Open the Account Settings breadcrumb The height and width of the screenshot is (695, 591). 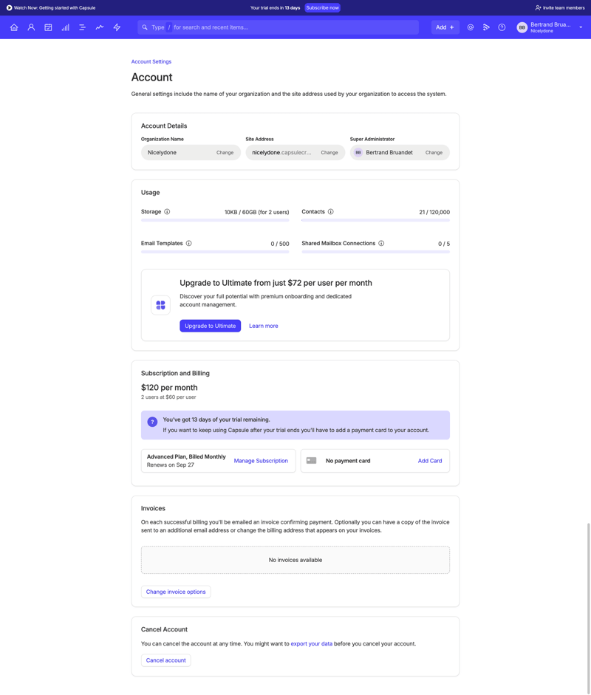150,61
